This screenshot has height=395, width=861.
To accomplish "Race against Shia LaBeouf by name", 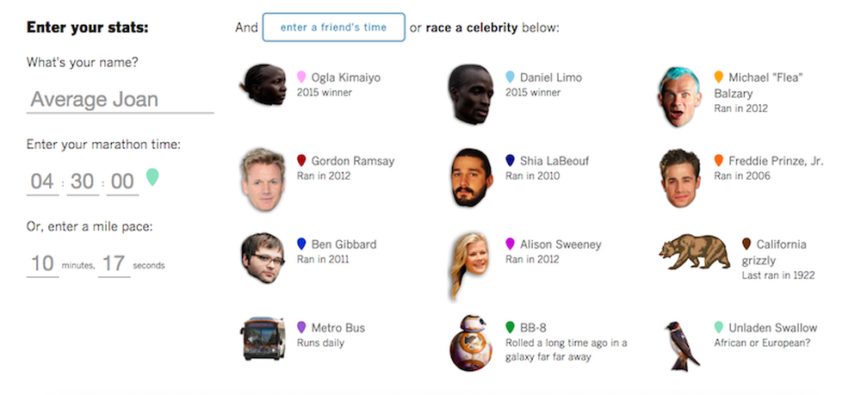I will tap(554, 161).
